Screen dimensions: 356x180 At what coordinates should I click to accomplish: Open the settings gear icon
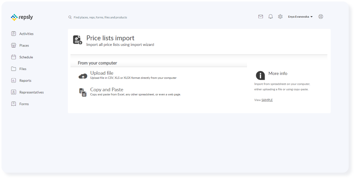[x=280, y=16]
